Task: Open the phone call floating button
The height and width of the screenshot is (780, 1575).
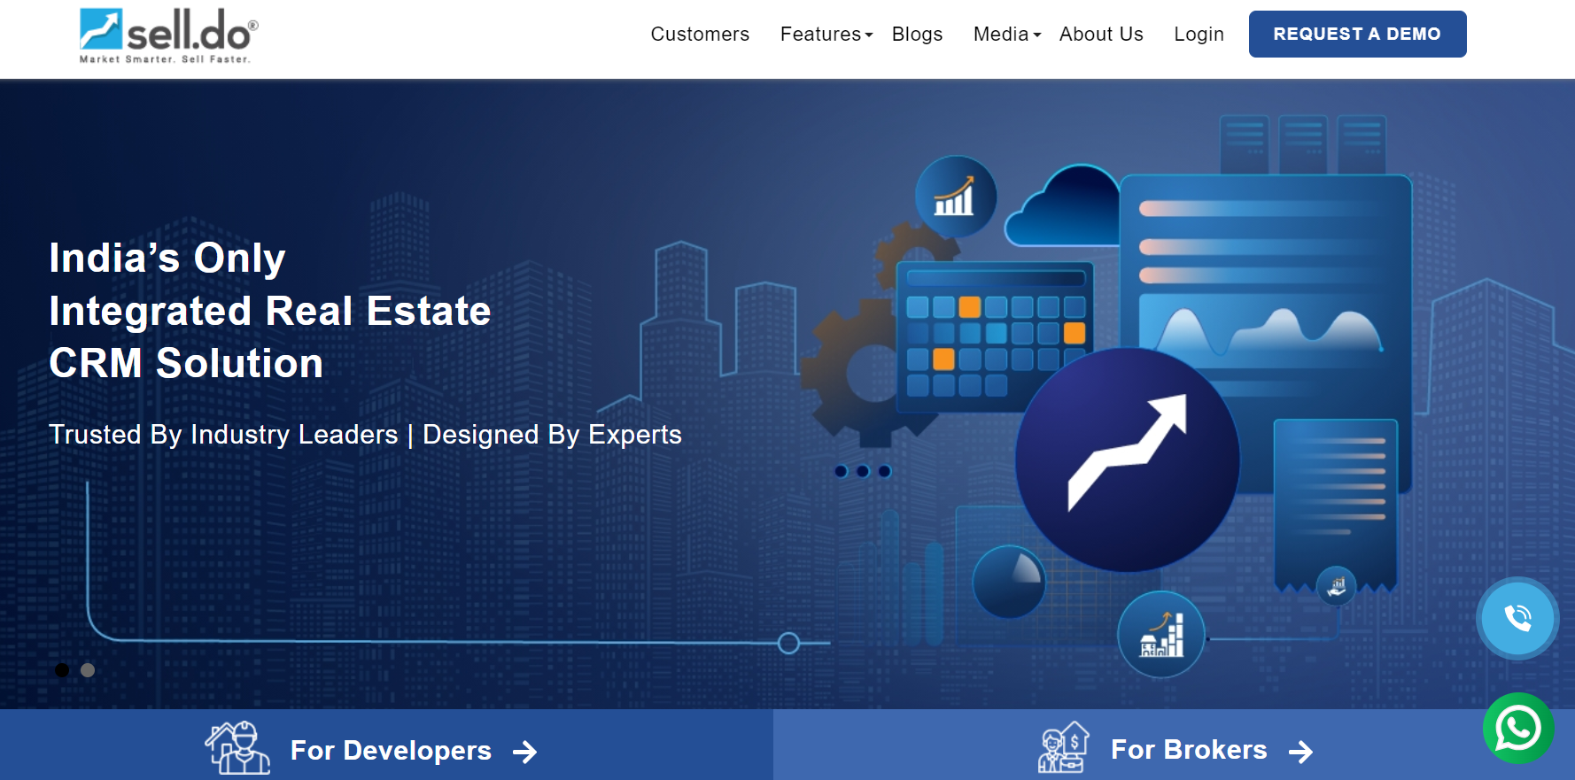Action: pos(1517,618)
